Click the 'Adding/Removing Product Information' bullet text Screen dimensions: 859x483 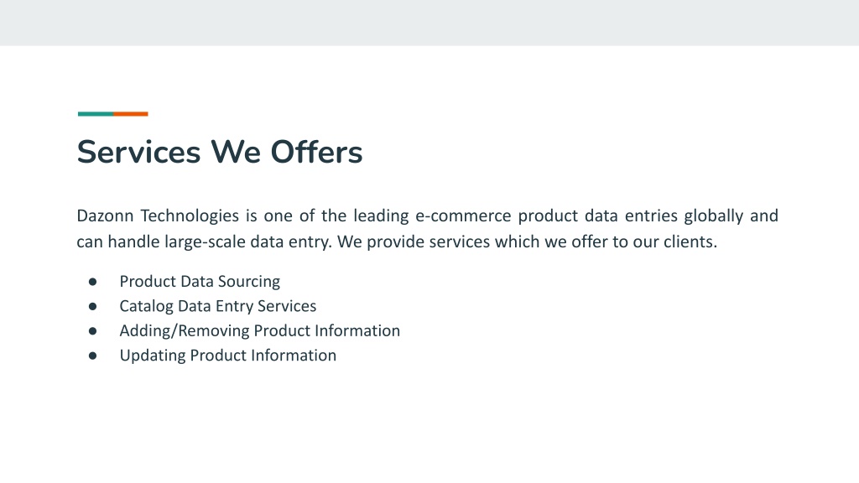coord(260,330)
